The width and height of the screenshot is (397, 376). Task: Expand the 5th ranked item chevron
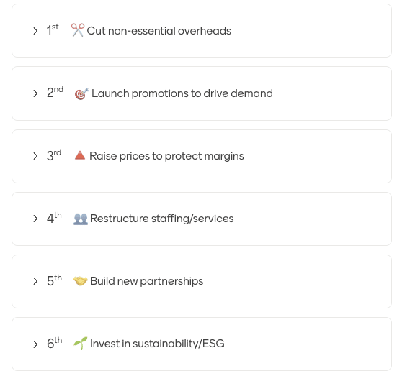pyautogui.click(x=35, y=281)
